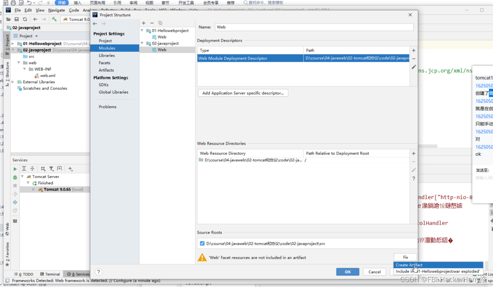Collapse the Tomcat Server node in Services
The width and height of the screenshot is (493, 287).
22,177
